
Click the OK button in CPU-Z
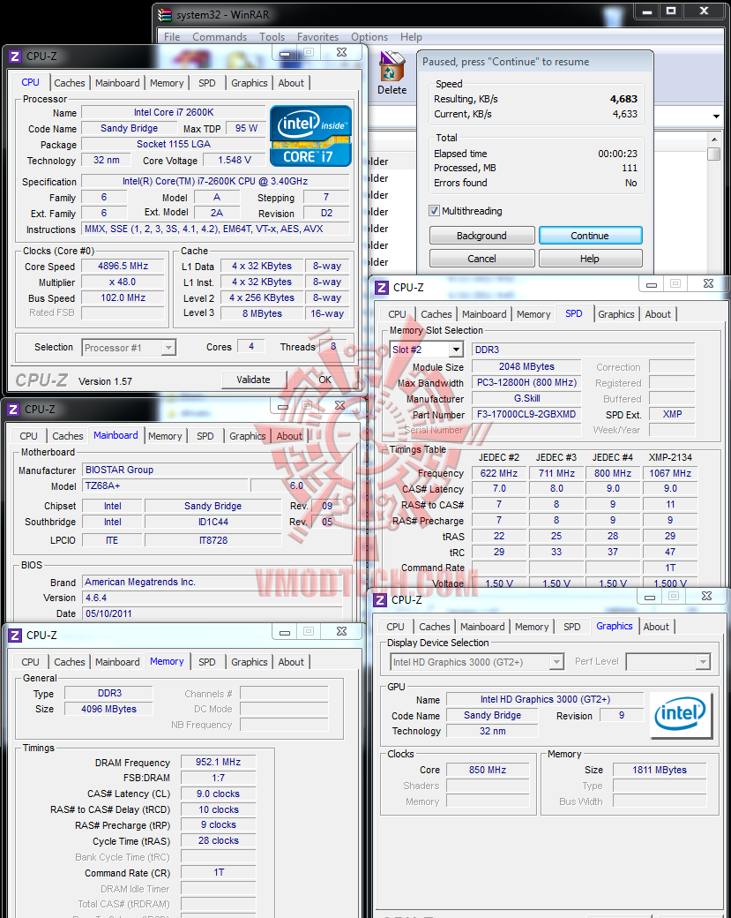[324, 380]
